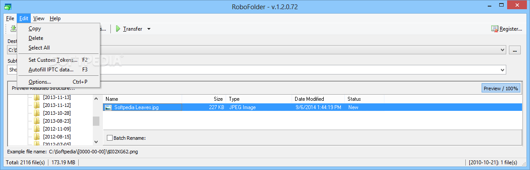This screenshot has width=530, height=170.
Task: Sort by the Date Modified column header
Action: 318,99
